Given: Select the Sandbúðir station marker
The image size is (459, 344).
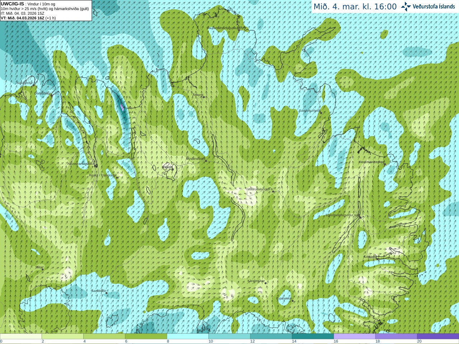Looking at the screenshot, I should pyautogui.click(x=107, y=293).
